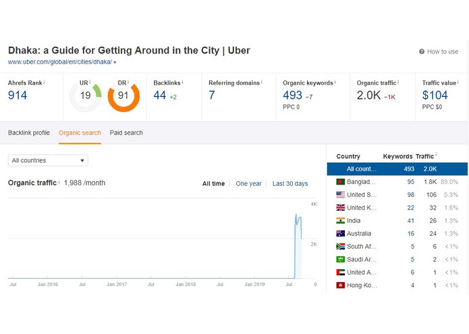Click the Organic traffic info icon in the metrics bar
Image resolution: width=469 pixels, height=334 pixels.
point(398,82)
